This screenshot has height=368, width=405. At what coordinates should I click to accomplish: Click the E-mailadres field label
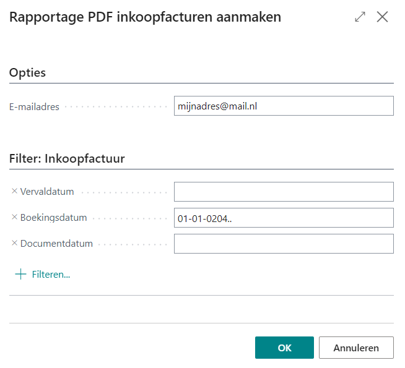(x=34, y=106)
